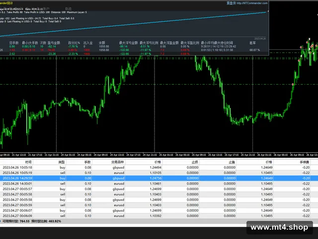Click the 最大浮盈比例 statistics header
This screenshot has width=318, height=239.
(x=190, y=43)
